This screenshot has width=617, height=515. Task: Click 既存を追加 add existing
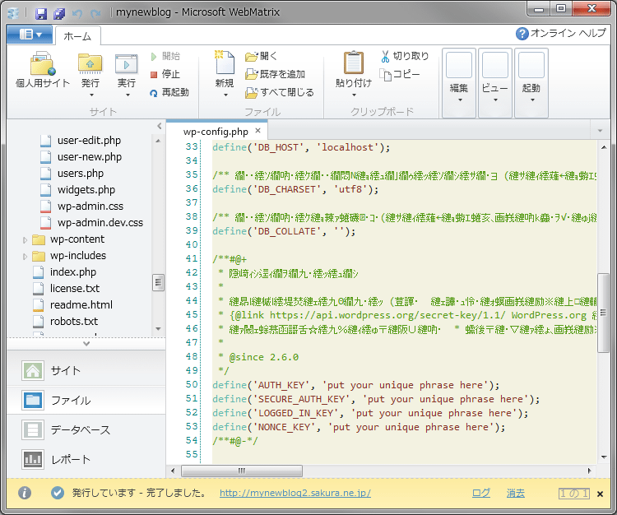point(275,74)
